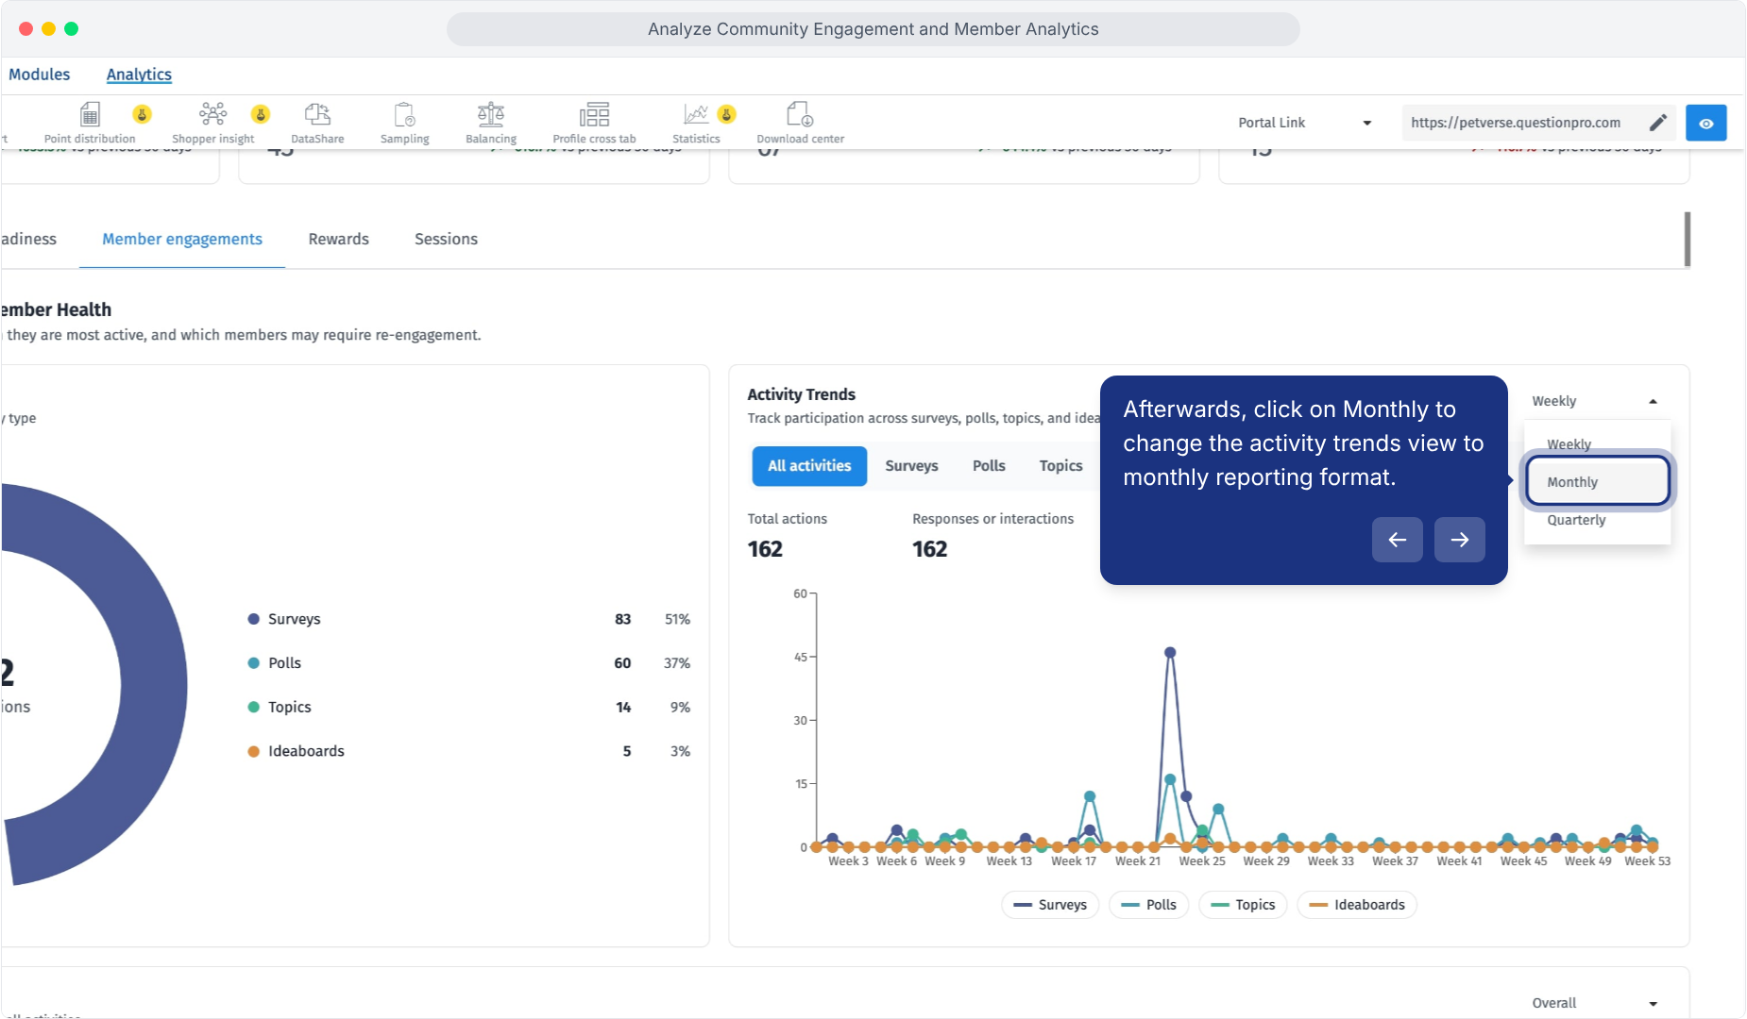The height and width of the screenshot is (1019, 1747).
Task: Click the premium badge next to Statistics
Action: point(727,114)
